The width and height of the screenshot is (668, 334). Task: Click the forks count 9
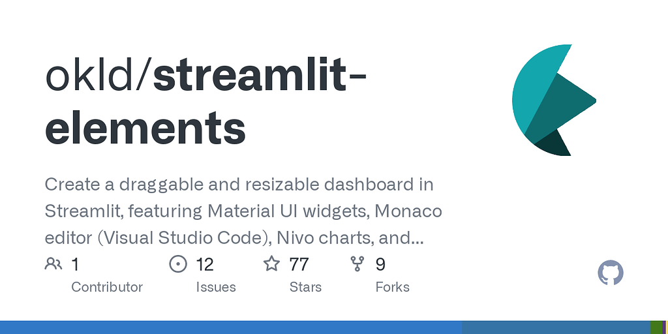(x=380, y=264)
